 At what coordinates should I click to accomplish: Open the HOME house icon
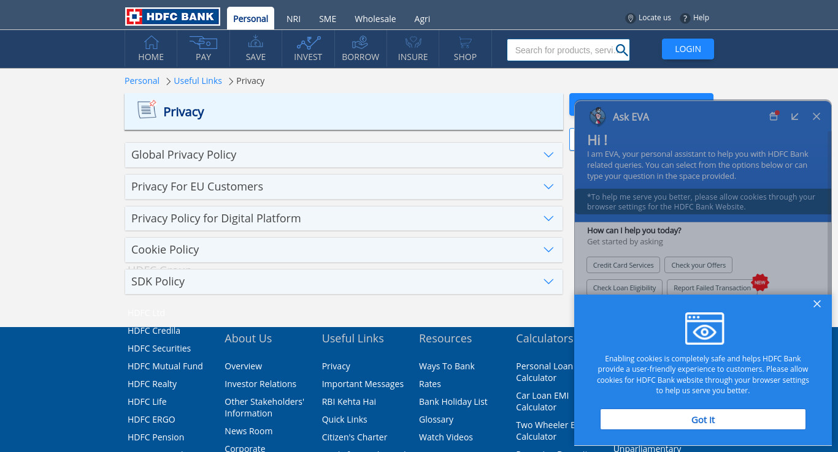coord(151,42)
